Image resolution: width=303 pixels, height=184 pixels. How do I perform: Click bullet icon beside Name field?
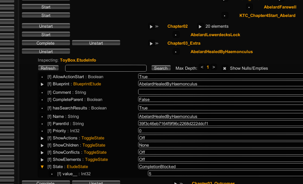(42, 117)
